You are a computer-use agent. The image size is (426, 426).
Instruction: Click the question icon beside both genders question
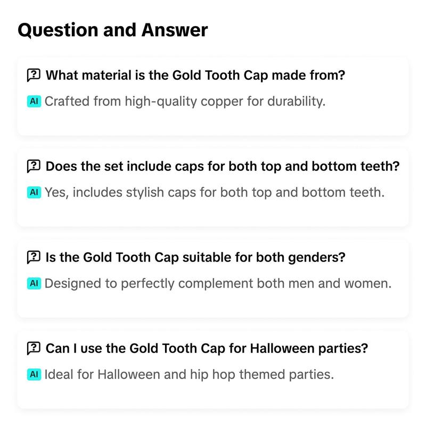coord(34,257)
